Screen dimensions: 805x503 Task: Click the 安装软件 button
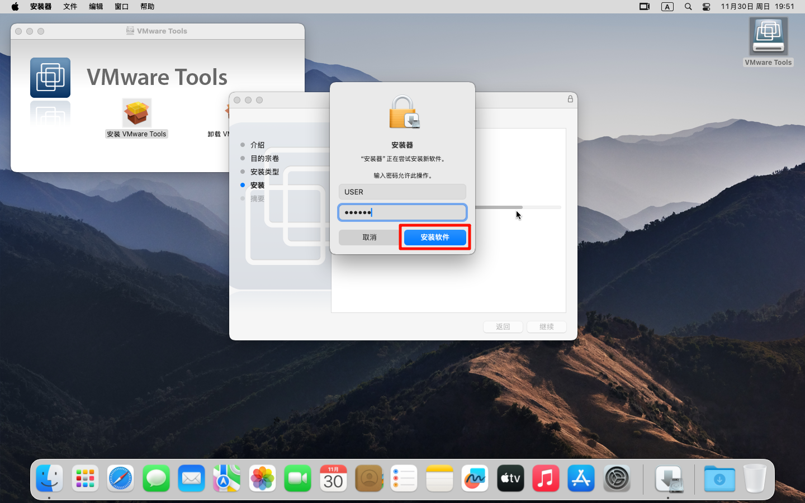(435, 237)
